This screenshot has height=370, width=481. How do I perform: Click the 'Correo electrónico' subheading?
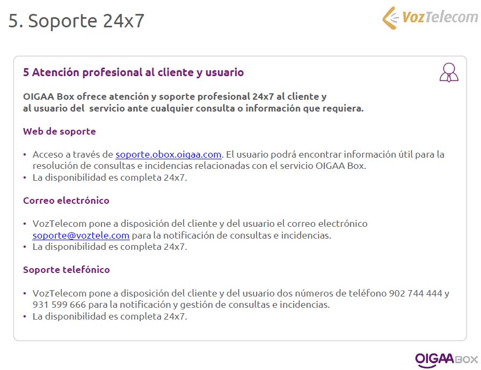point(66,201)
